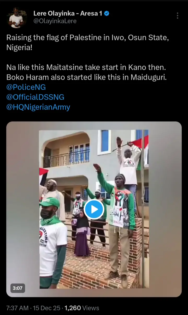
Task: Tap the blurred grey margin of the video card
Action: click(23, 209)
